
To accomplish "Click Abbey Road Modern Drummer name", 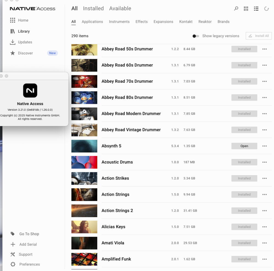I will (x=131, y=114).
